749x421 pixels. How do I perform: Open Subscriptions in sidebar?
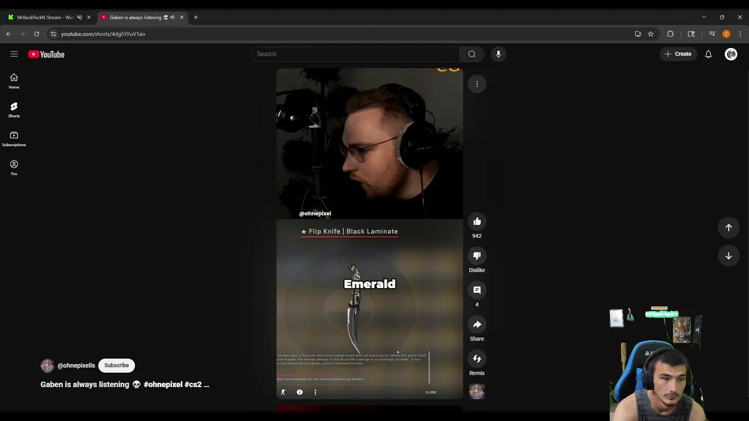pos(14,139)
